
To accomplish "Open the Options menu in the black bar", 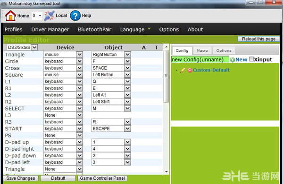I will (x=169, y=30).
